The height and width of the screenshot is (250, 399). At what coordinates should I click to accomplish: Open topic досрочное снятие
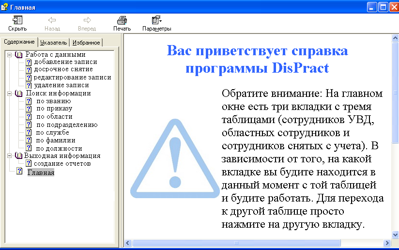tap(63, 69)
